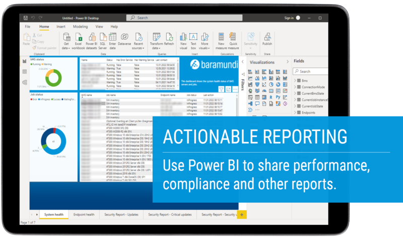The width and height of the screenshot is (403, 237).
Task: Open the Help ribbon tab
Action: 114,27
